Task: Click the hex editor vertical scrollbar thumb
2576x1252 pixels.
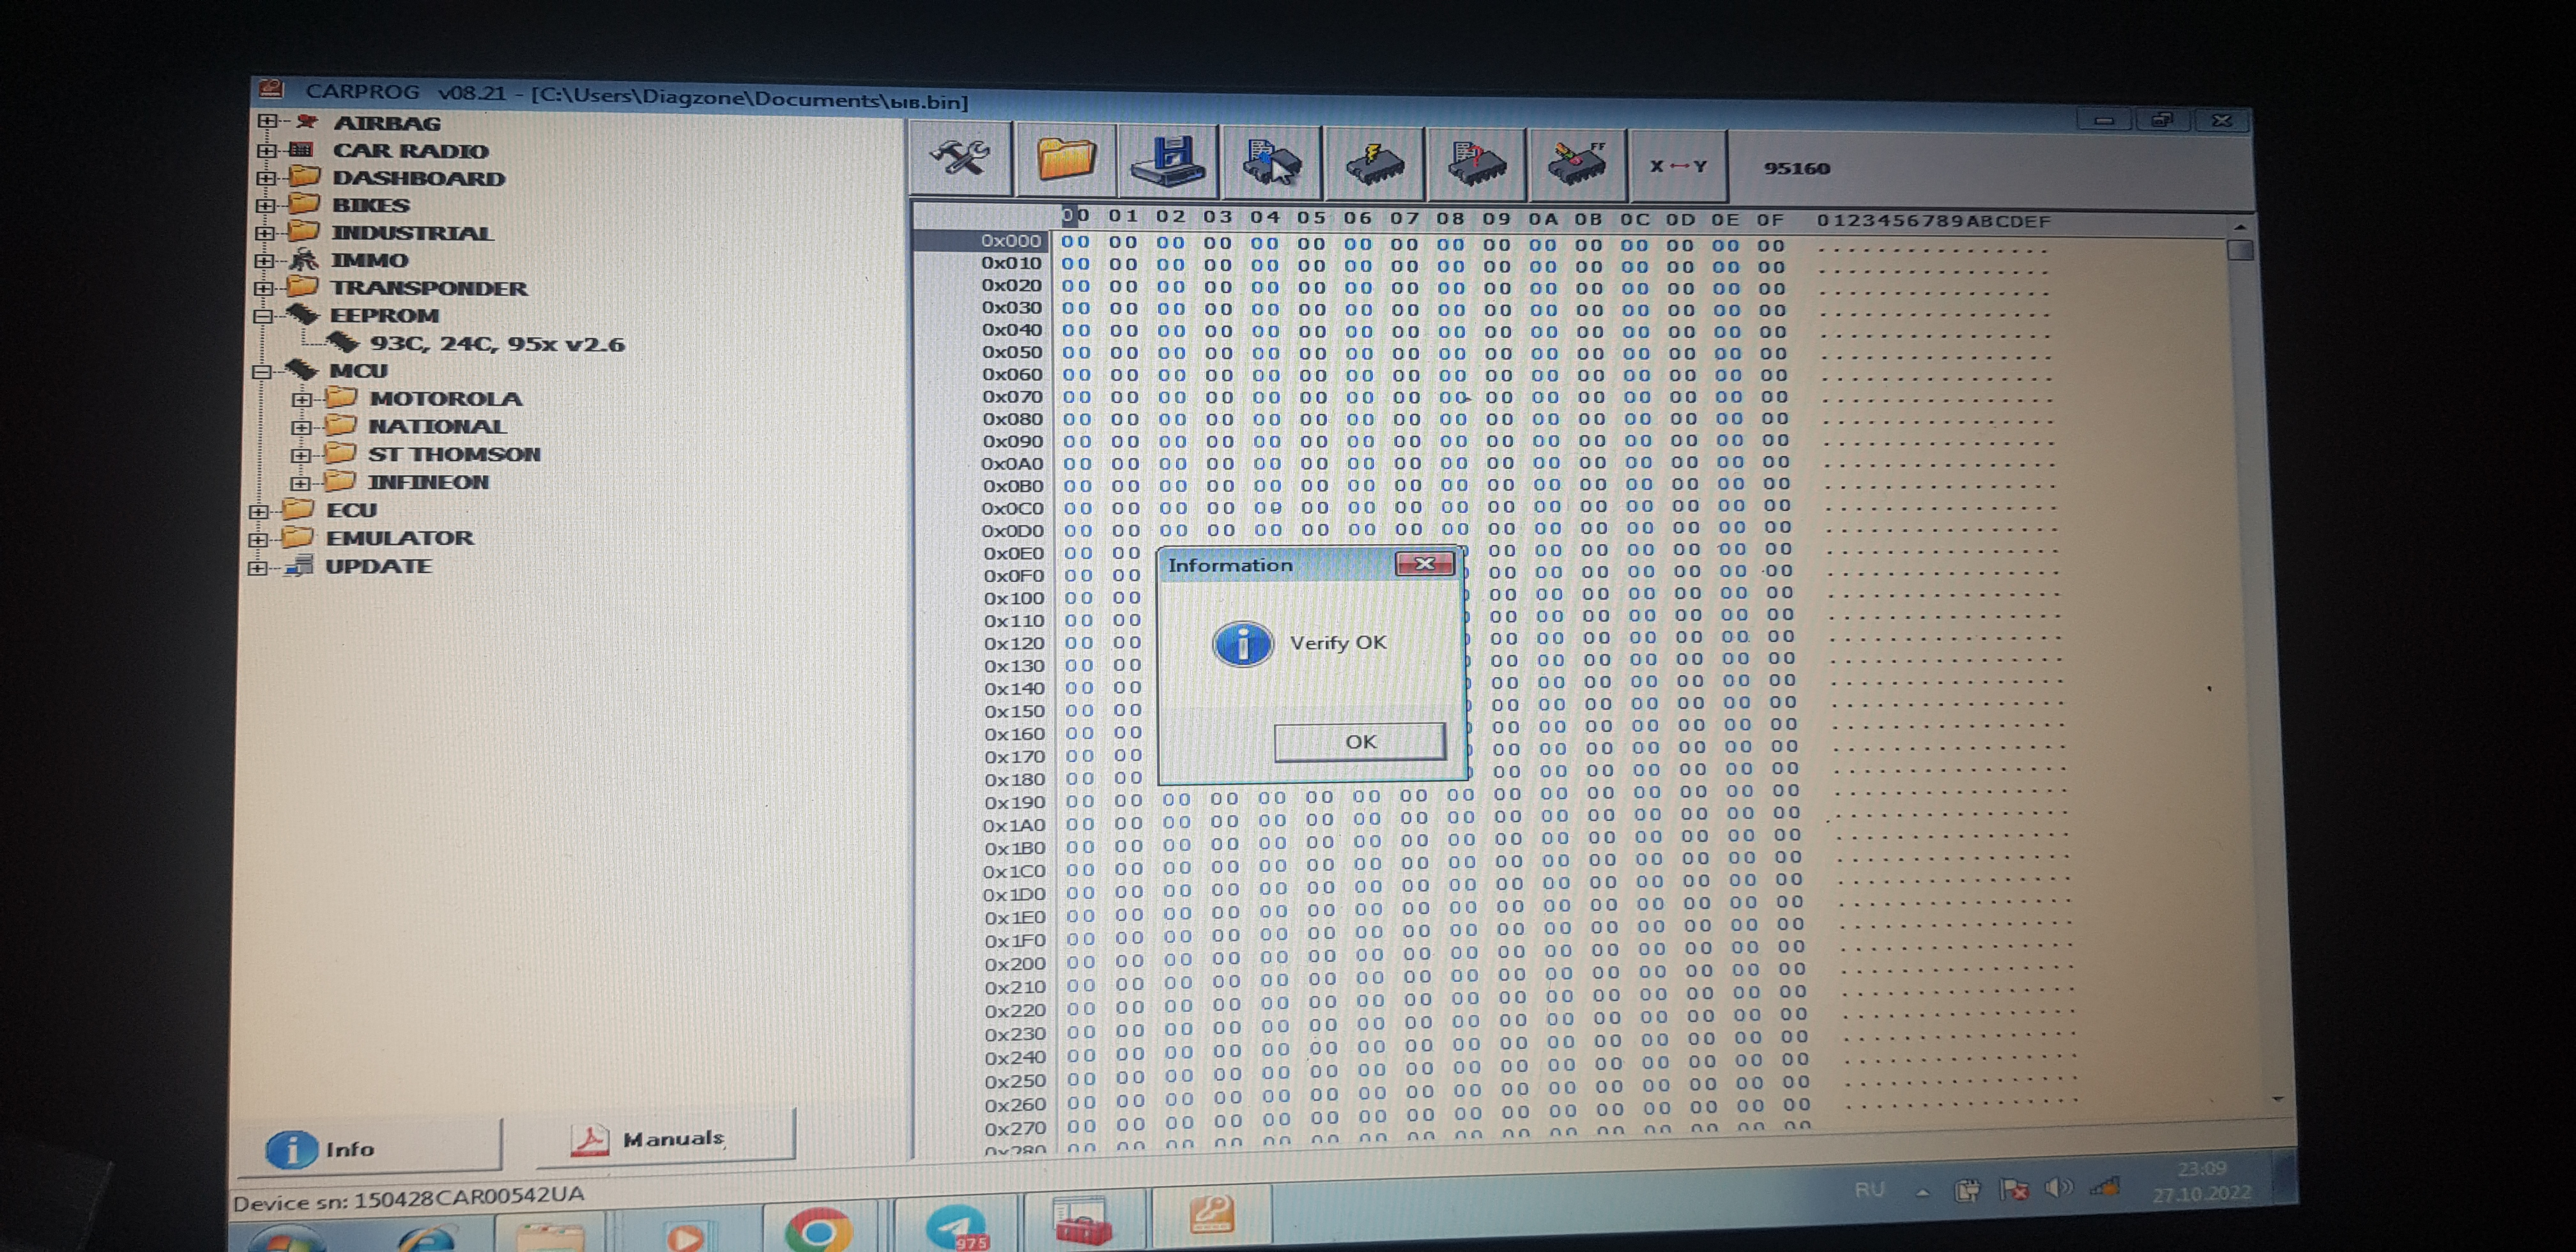Action: coord(2240,250)
